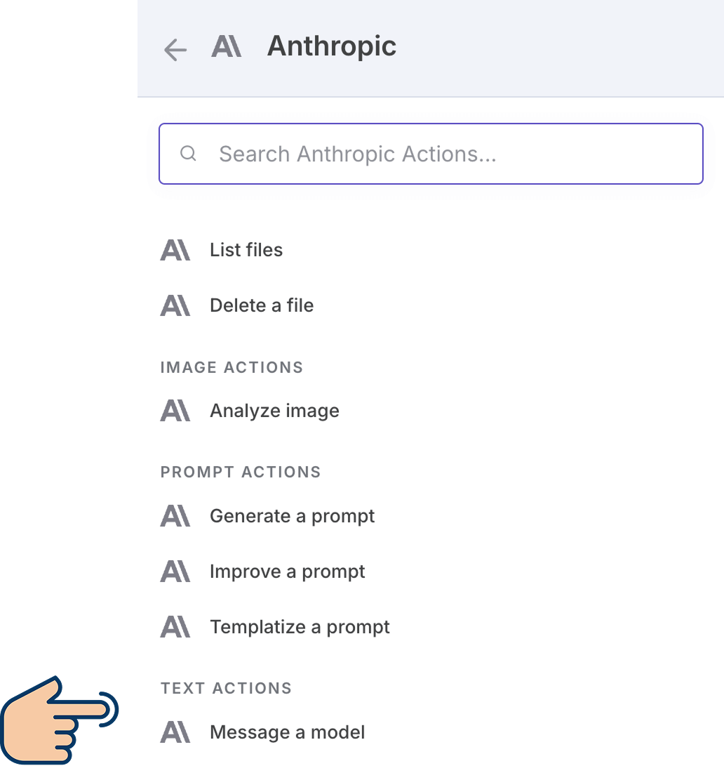724x780 pixels.
Task: Choose the Delete a file action
Action: click(262, 305)
